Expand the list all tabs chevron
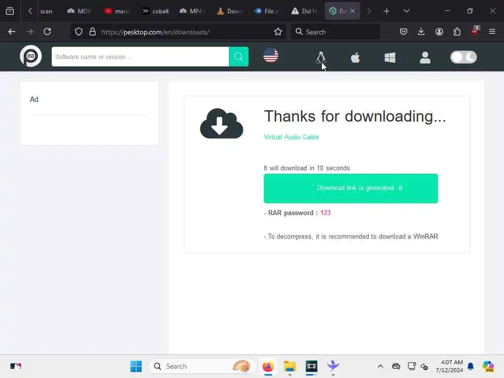Screen dimensions: 504x378 click(406, 11)
